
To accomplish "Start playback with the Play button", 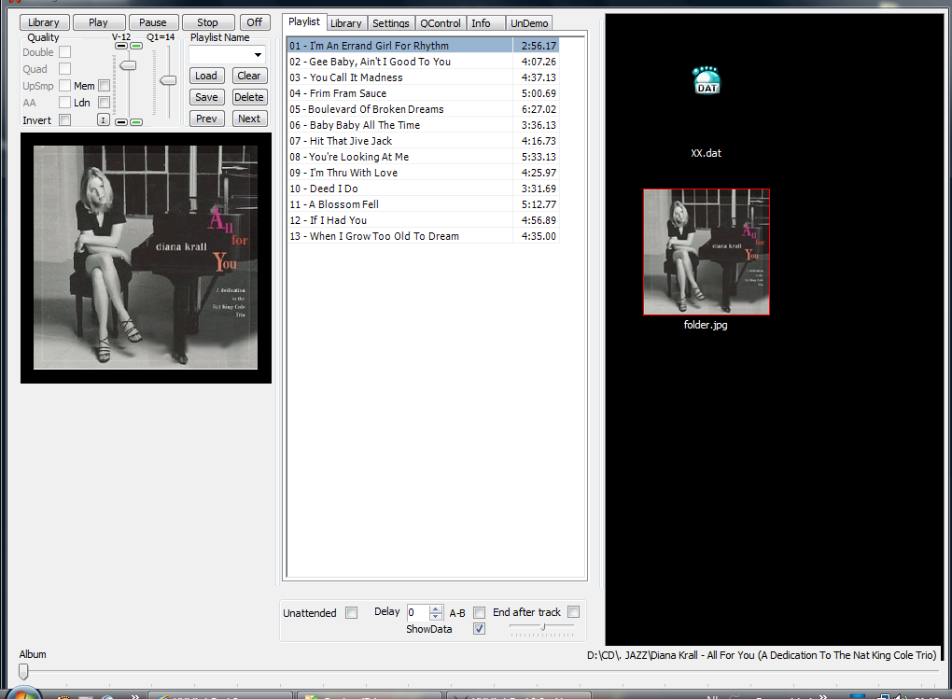I will 98,22.
